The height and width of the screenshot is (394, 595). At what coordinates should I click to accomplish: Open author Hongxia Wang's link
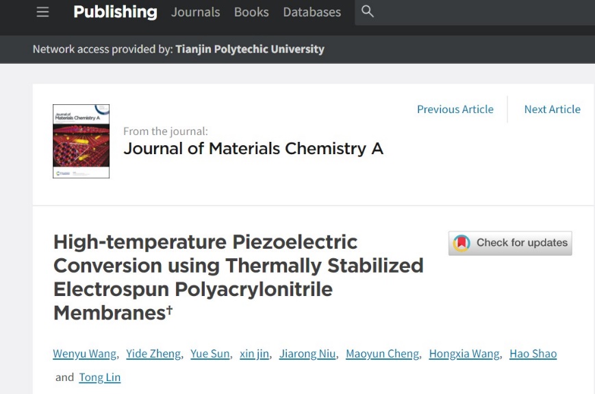(464, 354)
